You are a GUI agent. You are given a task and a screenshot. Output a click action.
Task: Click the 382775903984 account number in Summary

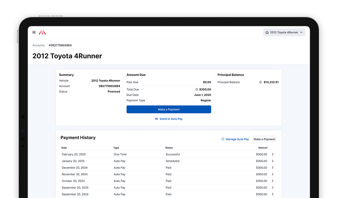click(x=109, y=86)
